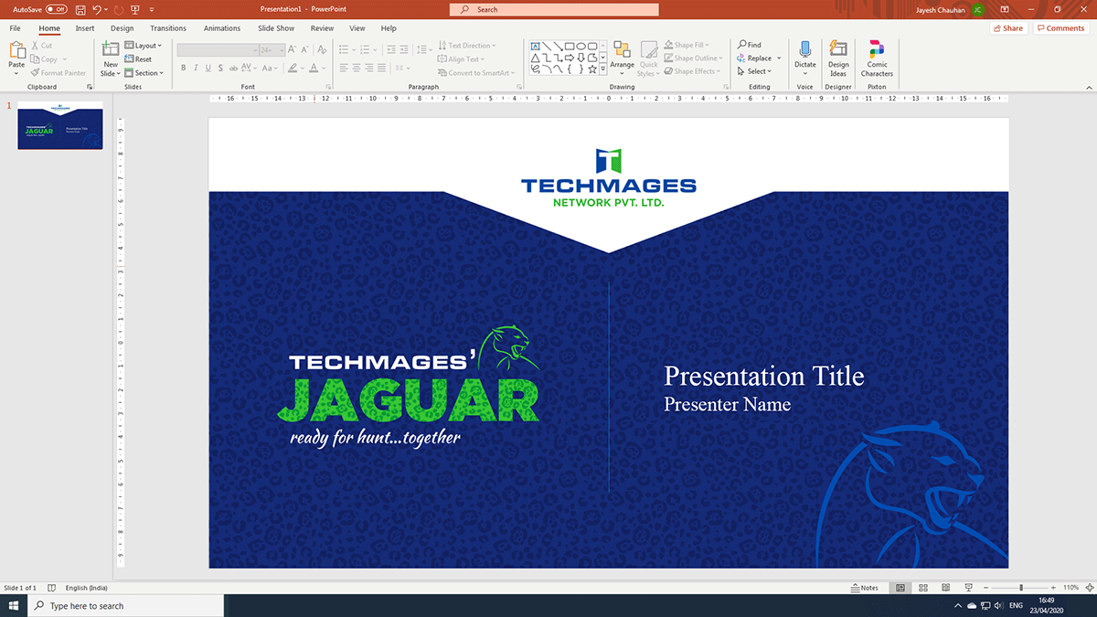Toggle Text Shadow formatting
The image size is (1097, 617).
tap(222, 69)
